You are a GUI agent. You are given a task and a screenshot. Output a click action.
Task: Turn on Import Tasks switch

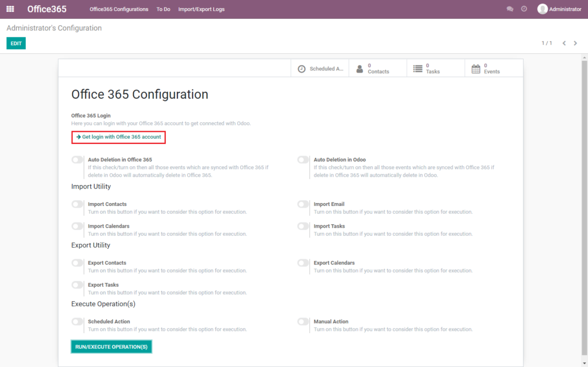point(303,226)
